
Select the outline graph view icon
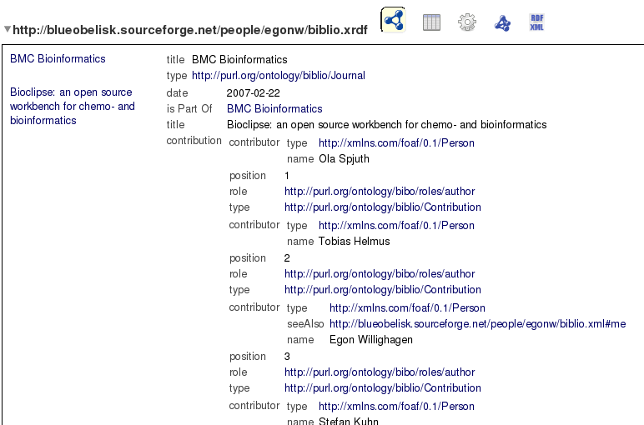coord(393,20)
